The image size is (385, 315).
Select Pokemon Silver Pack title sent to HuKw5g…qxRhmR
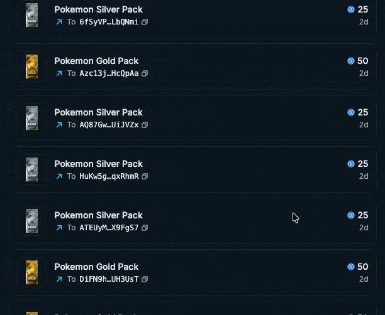[99, 164]
